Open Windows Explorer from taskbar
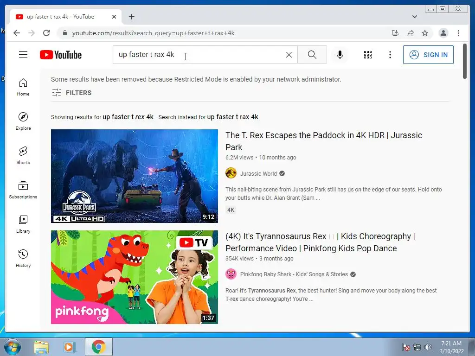 [x=41, y=347]
